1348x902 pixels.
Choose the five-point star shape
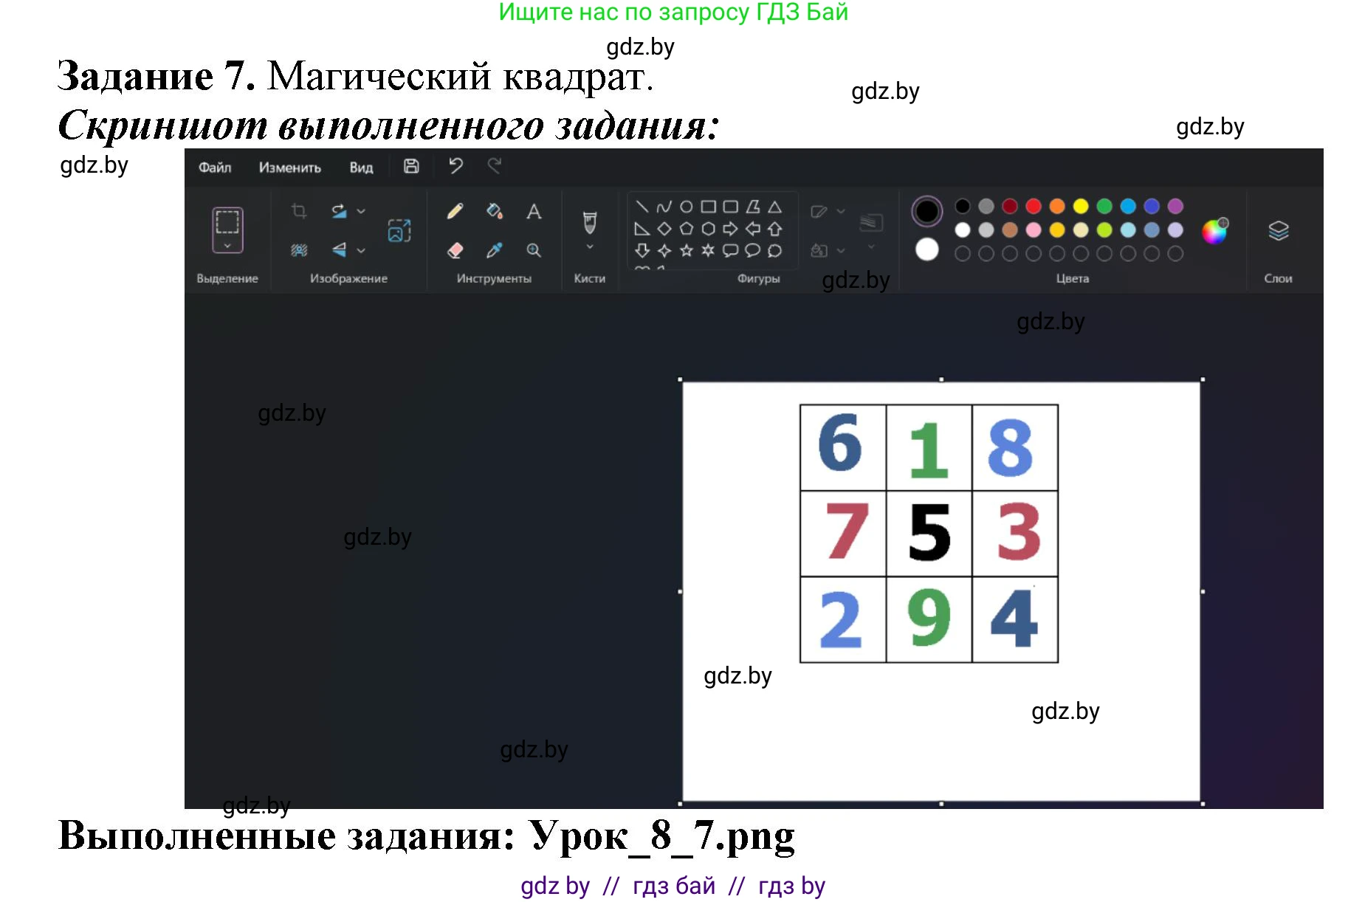[687, 250]
